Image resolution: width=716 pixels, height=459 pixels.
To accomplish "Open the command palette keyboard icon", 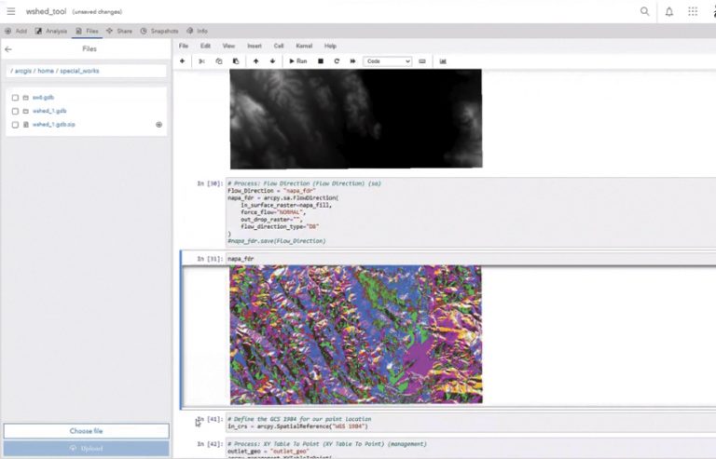I will [x=422, y=61].
